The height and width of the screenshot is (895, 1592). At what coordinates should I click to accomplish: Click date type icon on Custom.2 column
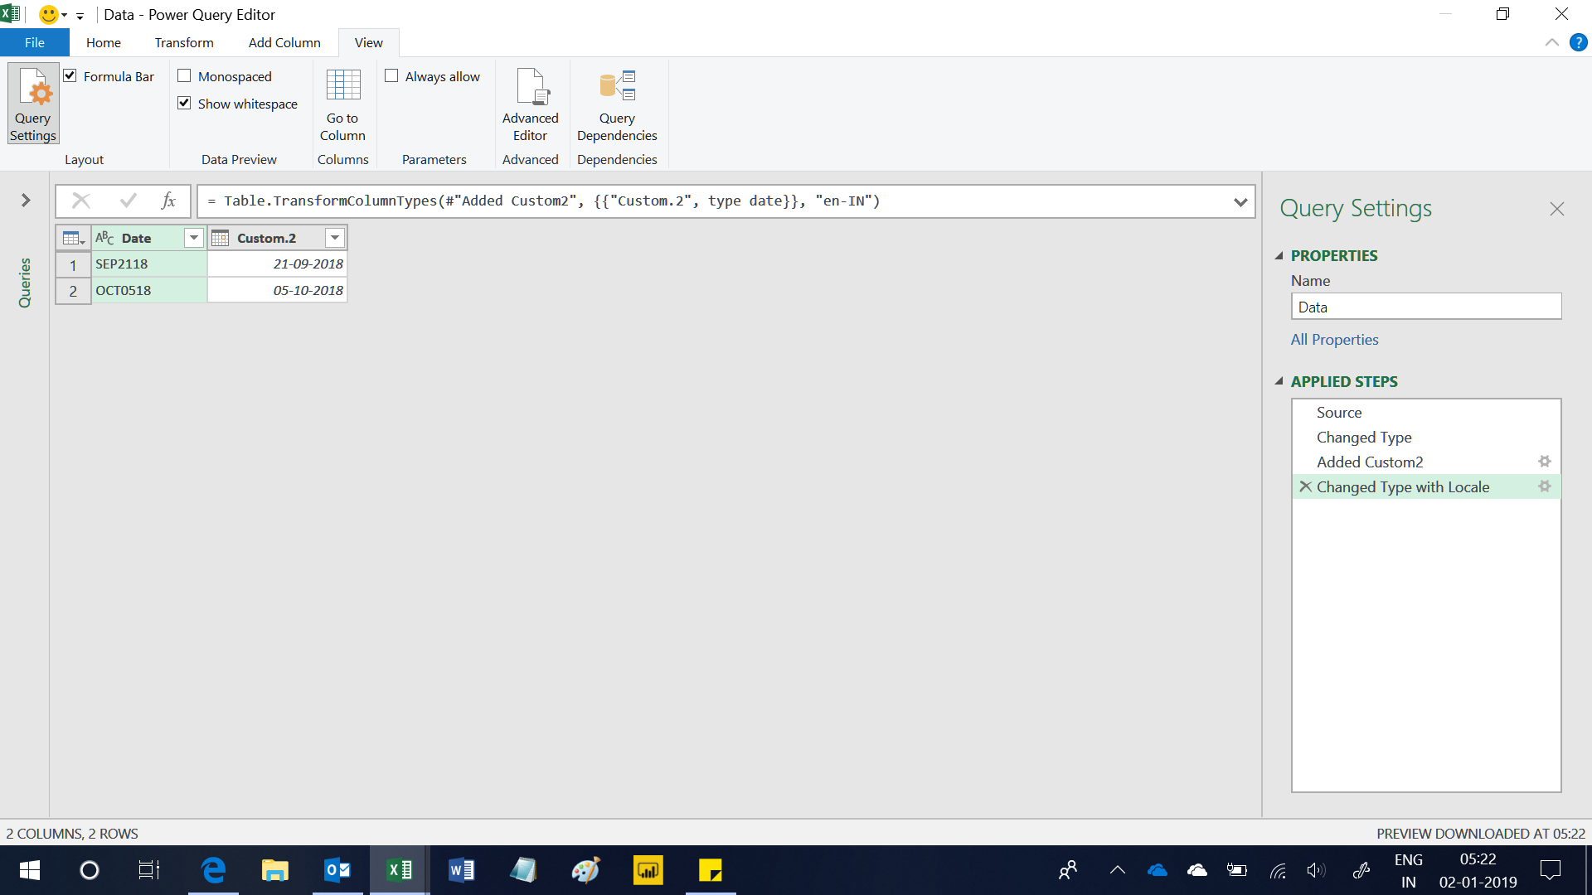[x=220, y=239]
